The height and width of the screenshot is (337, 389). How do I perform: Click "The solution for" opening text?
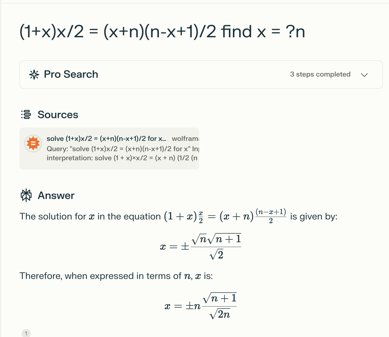tap(53, 217)
